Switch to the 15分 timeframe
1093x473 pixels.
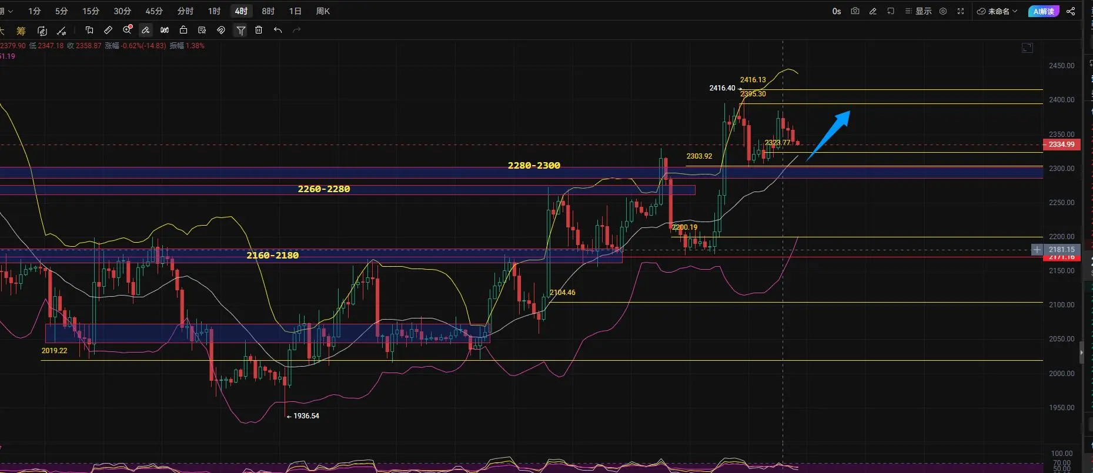coord(91,11)
